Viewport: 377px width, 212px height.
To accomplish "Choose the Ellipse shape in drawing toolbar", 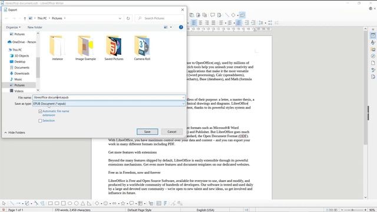I will tap(70, 203).
